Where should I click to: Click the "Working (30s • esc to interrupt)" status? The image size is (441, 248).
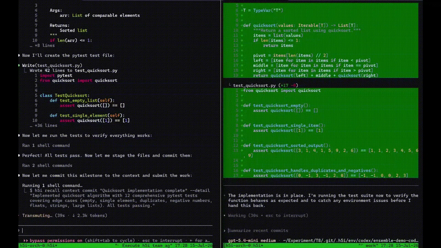tap(268, 215)
